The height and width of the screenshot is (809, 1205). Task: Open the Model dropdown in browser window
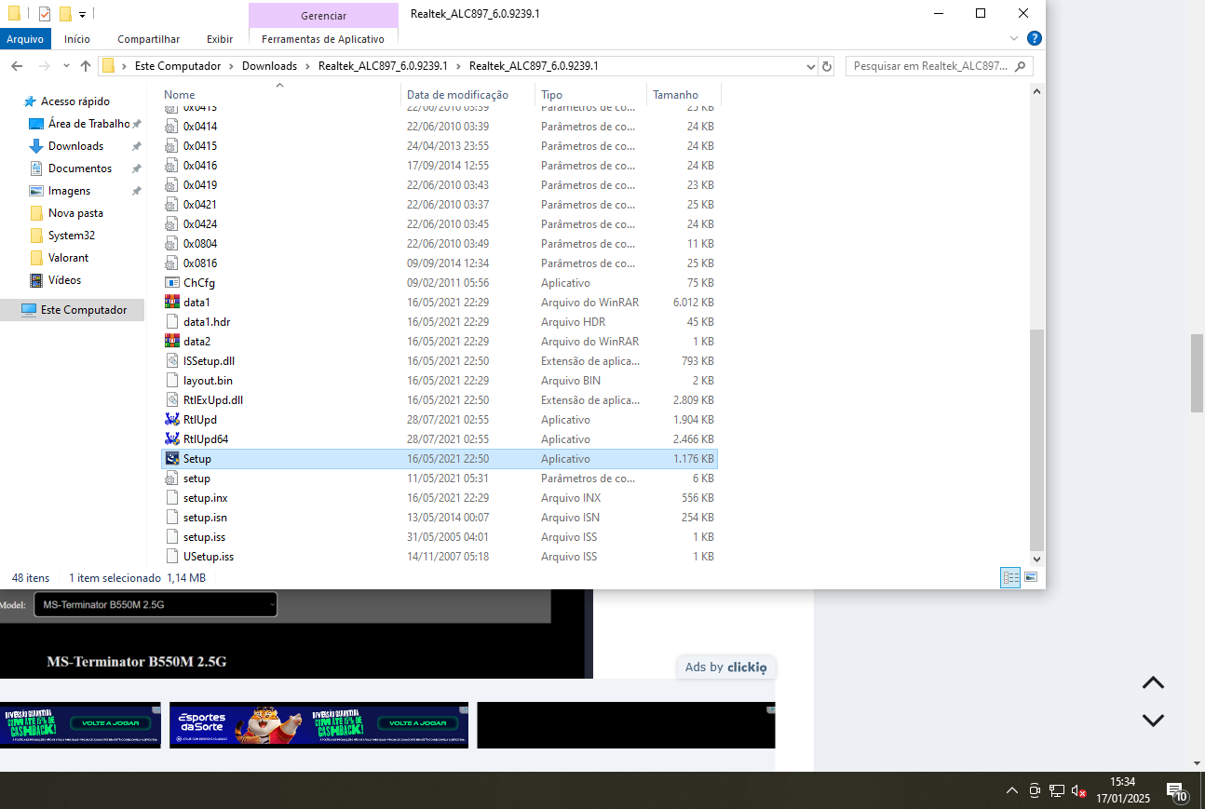coord(156,605)
